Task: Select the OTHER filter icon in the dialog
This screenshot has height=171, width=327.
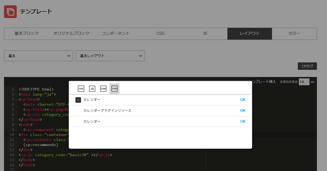Action: (114, 89)
